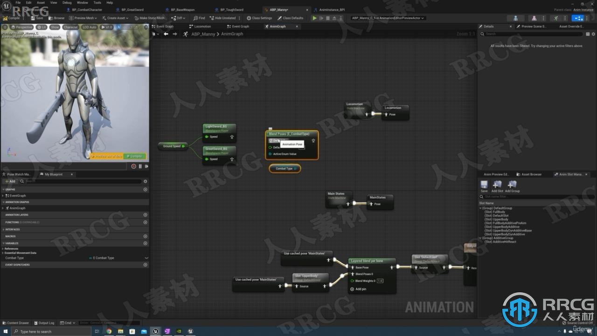Add new function with plus icon

[x=146, y=222]
